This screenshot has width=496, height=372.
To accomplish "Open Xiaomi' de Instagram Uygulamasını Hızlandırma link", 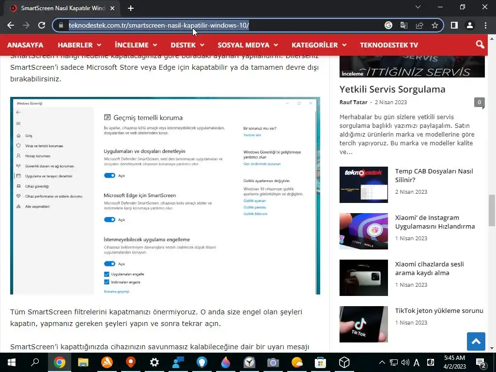I will coord(435,222).
